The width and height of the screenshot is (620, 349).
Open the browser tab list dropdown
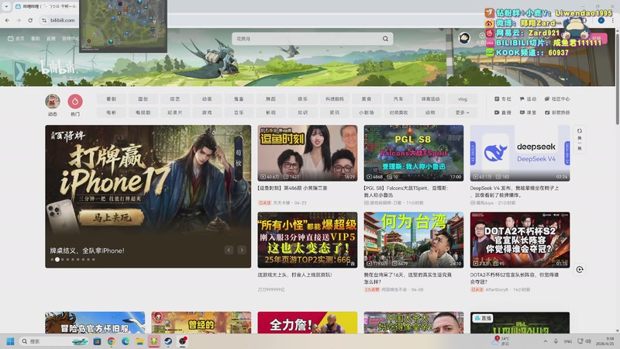click(x=6, y=6)
